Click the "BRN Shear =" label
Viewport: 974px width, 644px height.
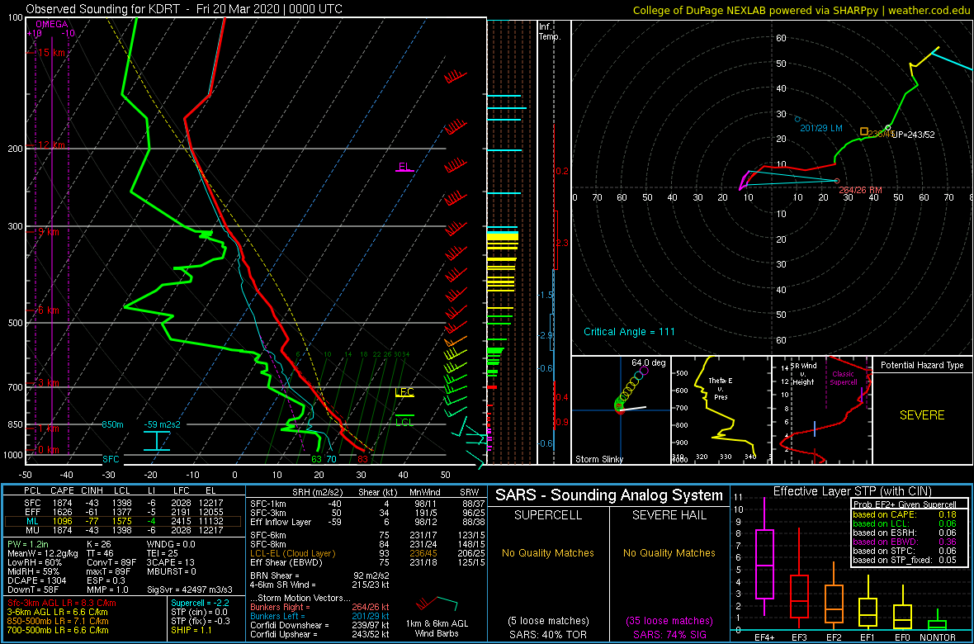277,575
